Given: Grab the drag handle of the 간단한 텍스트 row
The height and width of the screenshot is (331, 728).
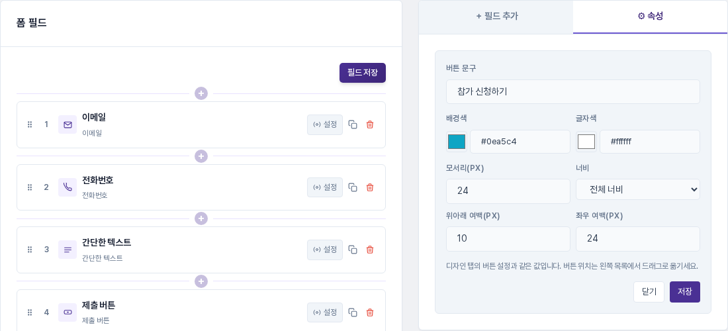Looking at the screenshot, I should pyautogui.click(x=30, y=250).
